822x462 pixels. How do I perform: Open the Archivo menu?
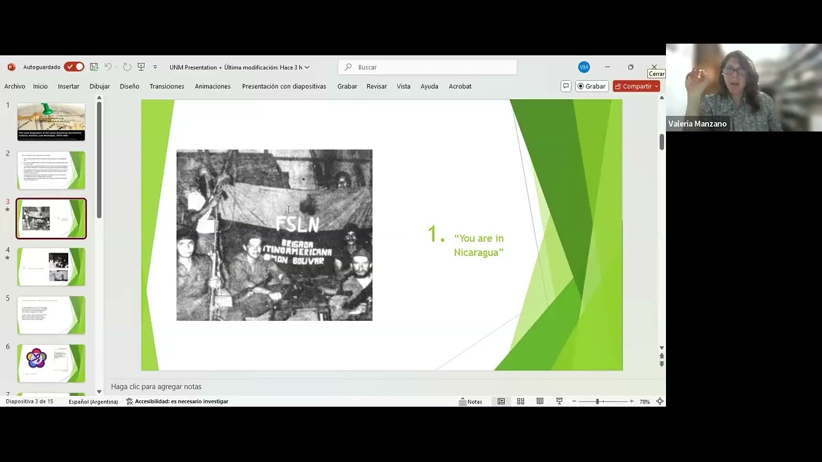click(15, 86)
